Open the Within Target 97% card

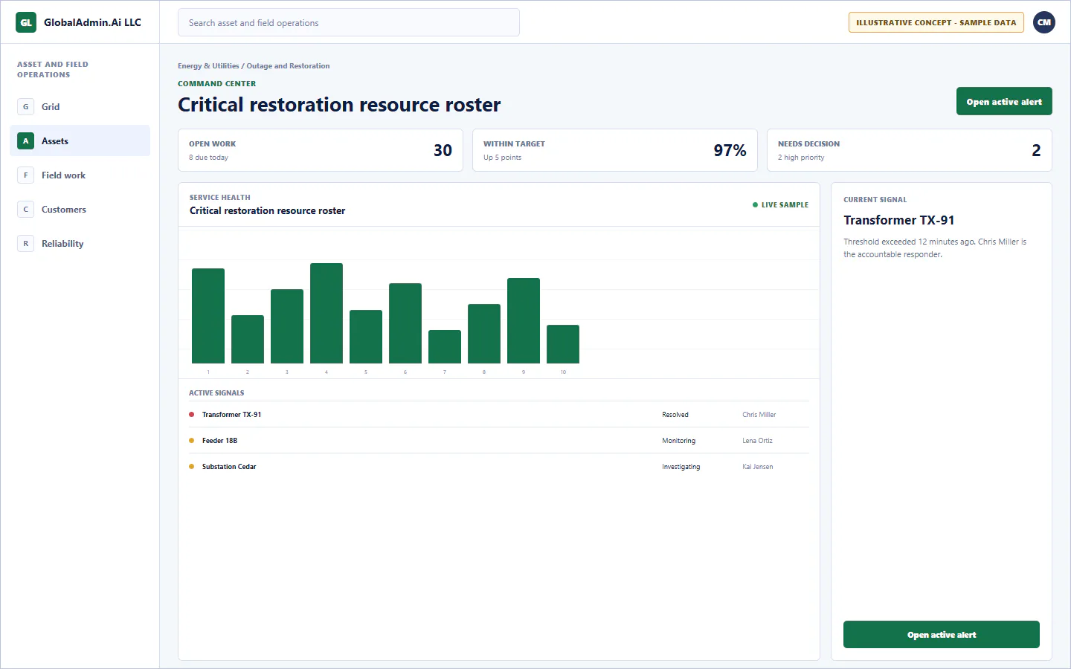pyautogui.click(x=615, y=150)
